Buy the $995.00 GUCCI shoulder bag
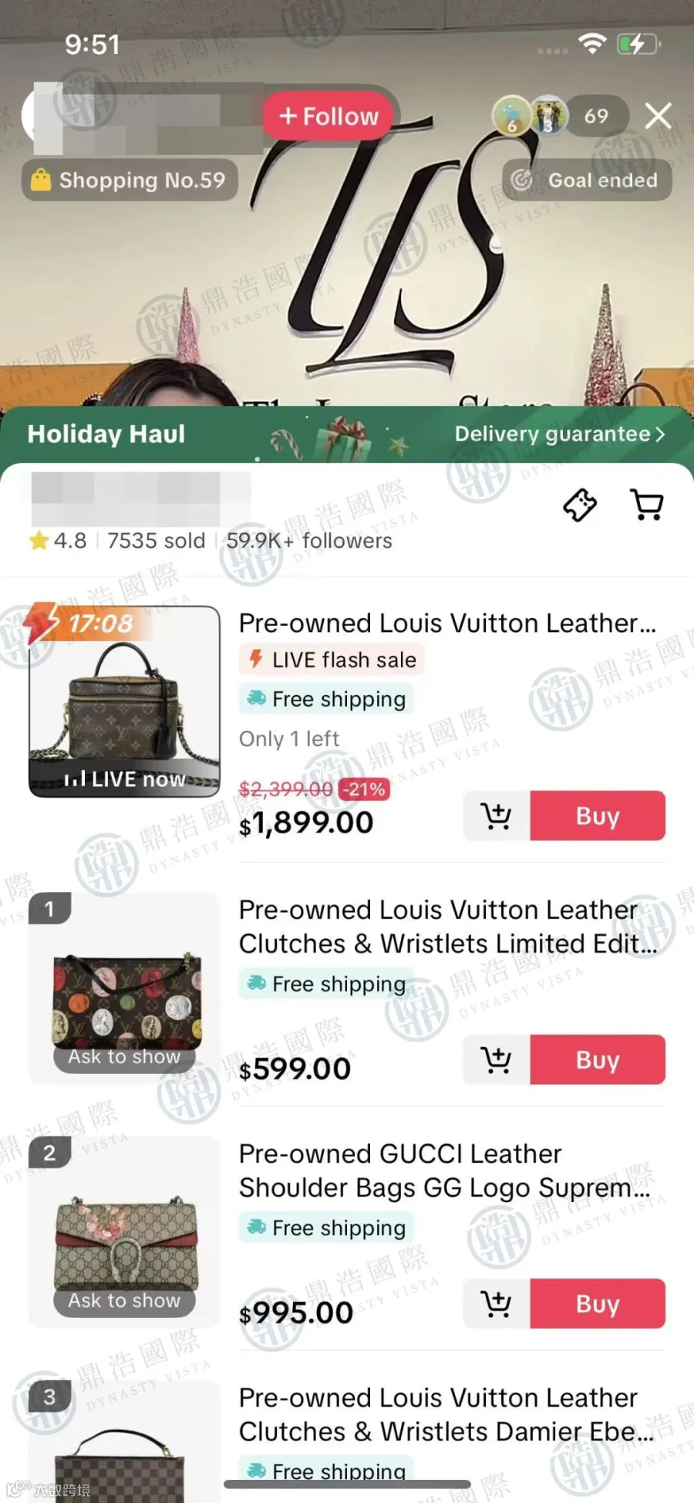Image resolution: width=694 pixels, height=1503 pixels. pyautogui.click(x=598, y=1303)
